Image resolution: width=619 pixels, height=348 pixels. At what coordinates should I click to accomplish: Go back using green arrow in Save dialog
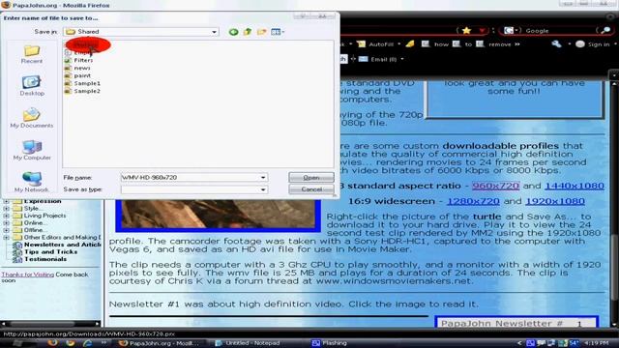click(234, 32)
